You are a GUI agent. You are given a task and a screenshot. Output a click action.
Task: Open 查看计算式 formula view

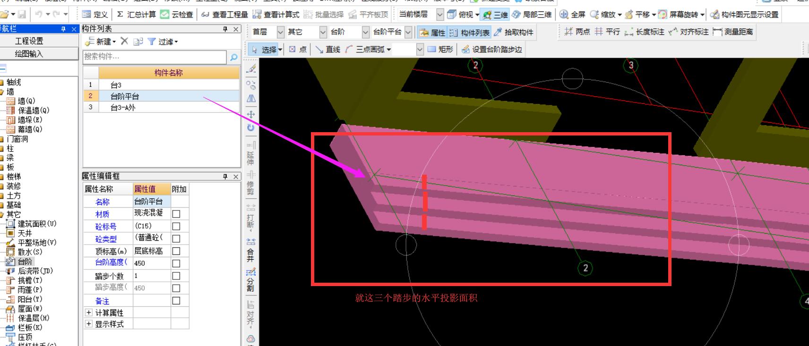(x=275, y=14)
